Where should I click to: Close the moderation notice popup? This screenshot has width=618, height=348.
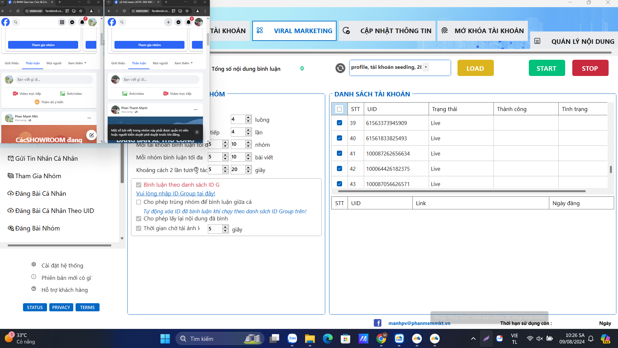pos(197,132)
